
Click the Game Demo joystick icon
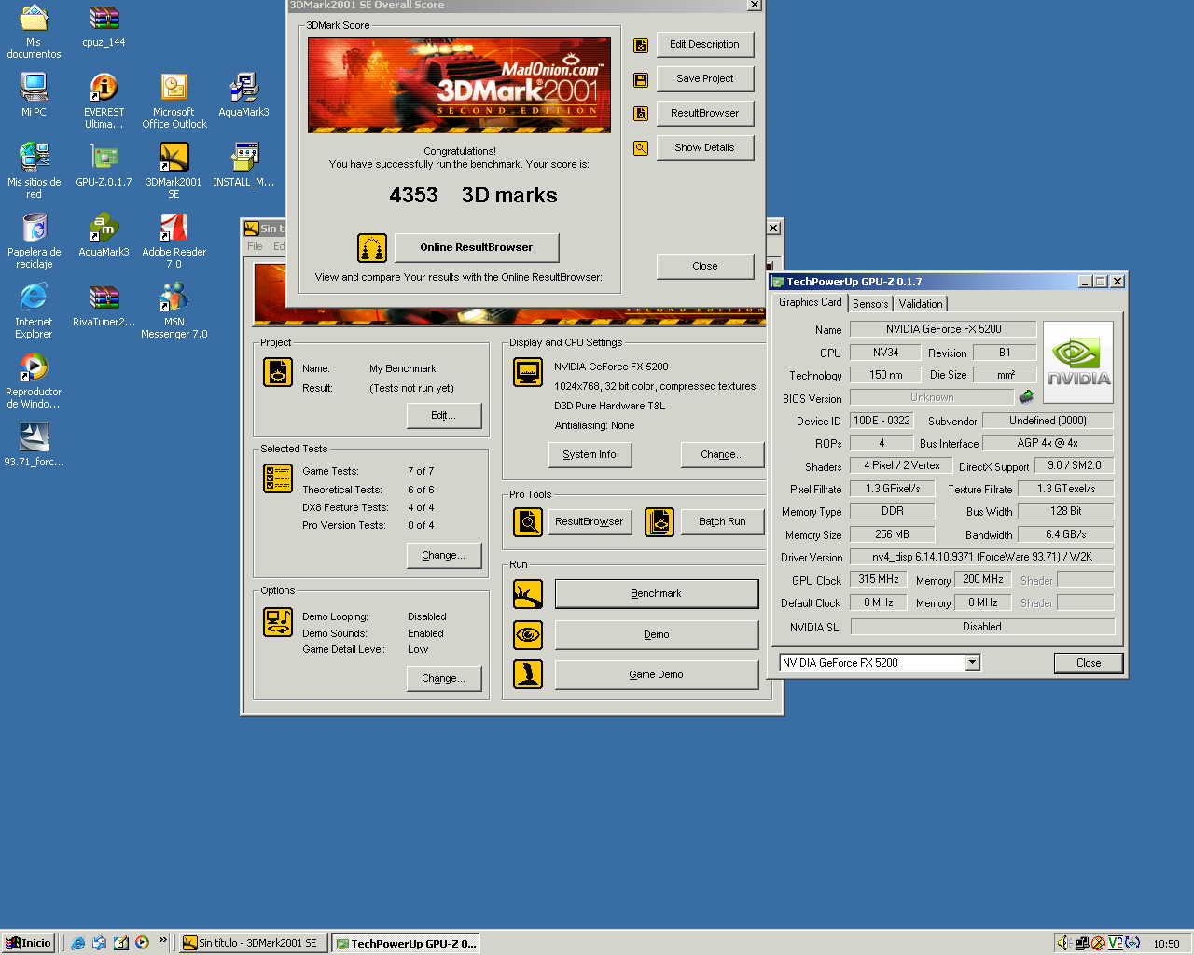pyautogui.click(x=528, y=674)
